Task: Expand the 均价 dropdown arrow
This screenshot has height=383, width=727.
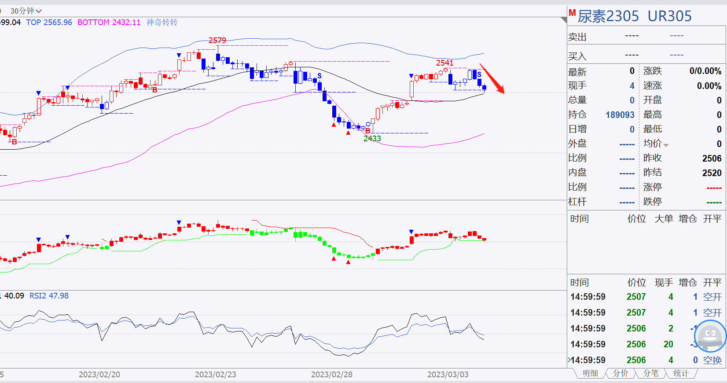Action: [666, 145]
